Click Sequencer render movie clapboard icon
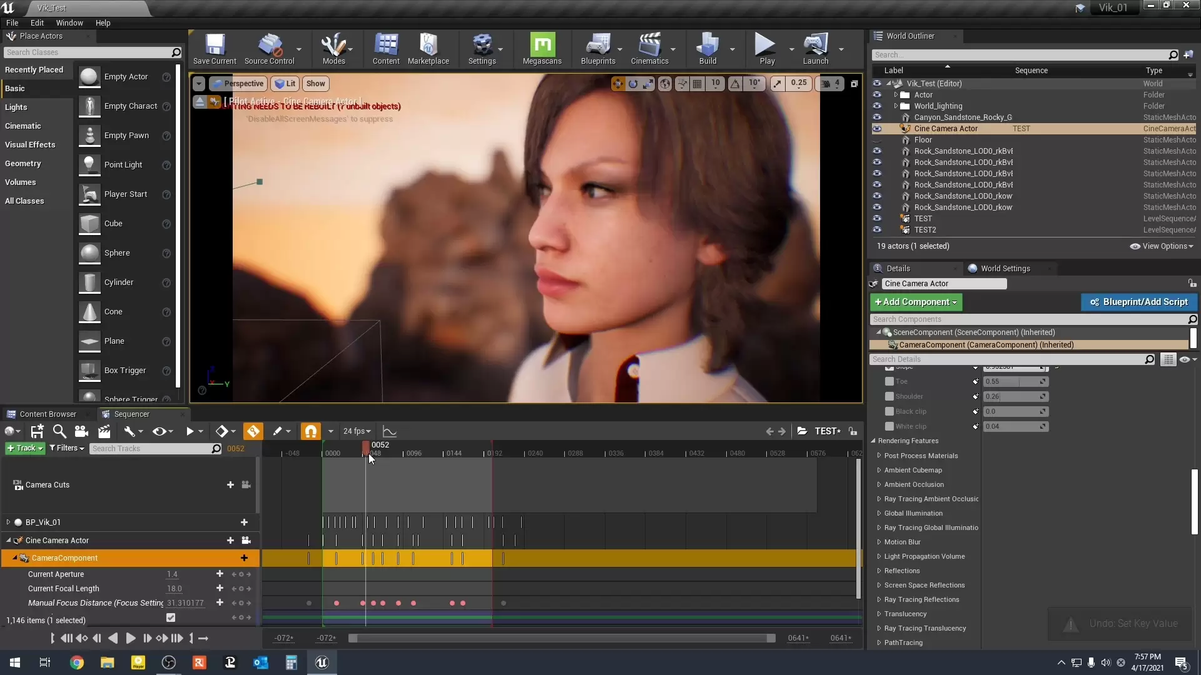Image resolution: width=1201 pixels, height=675 pixels. point(104,431)
